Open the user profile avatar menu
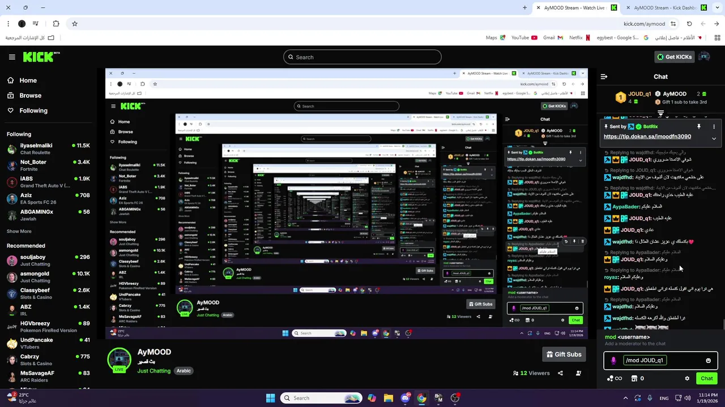The image size is (725, 407). [x=705, y=57]
